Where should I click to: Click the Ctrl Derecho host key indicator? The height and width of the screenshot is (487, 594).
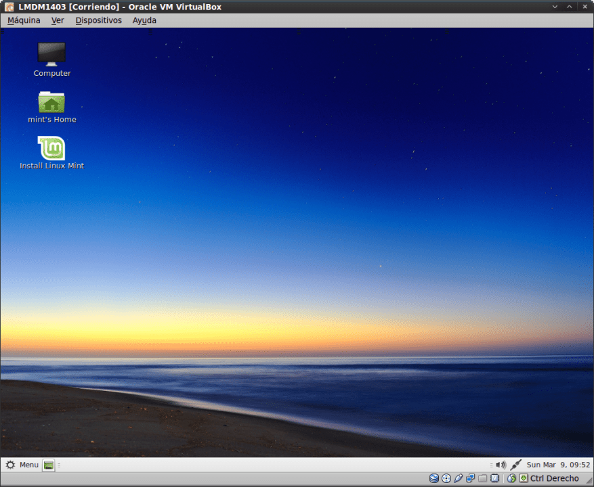pyautogui.click(x=554, y=479)
